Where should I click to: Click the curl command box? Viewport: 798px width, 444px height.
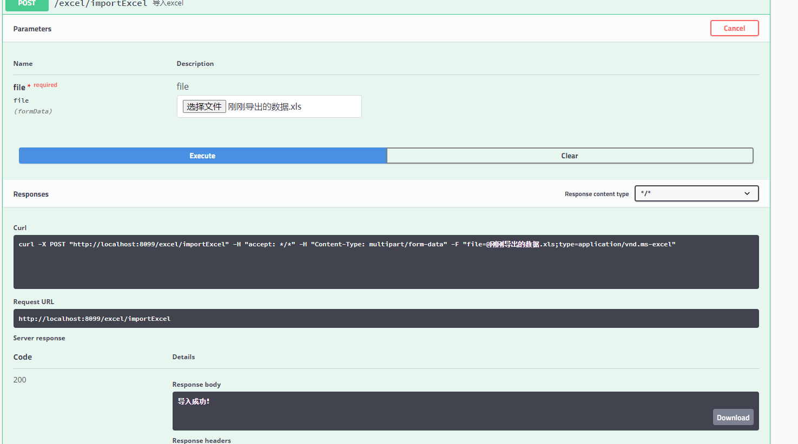[x=386, y=262]
